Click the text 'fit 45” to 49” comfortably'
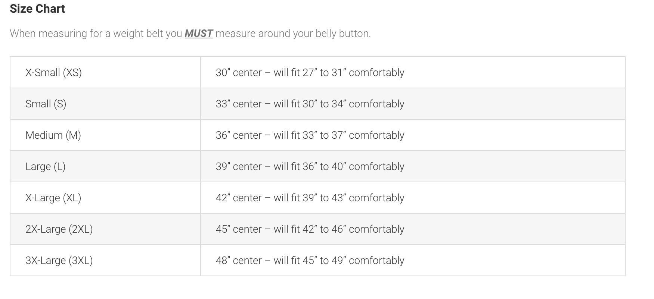 click(x=348, y=260)
